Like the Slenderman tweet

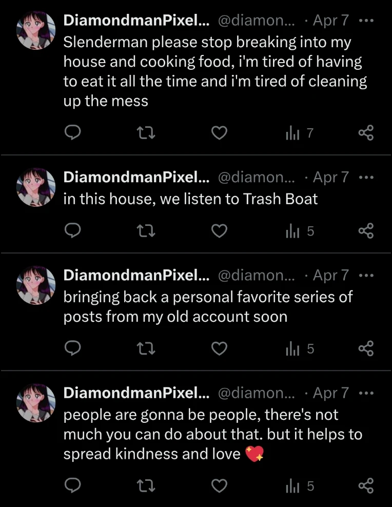click(x=220, y=133)
